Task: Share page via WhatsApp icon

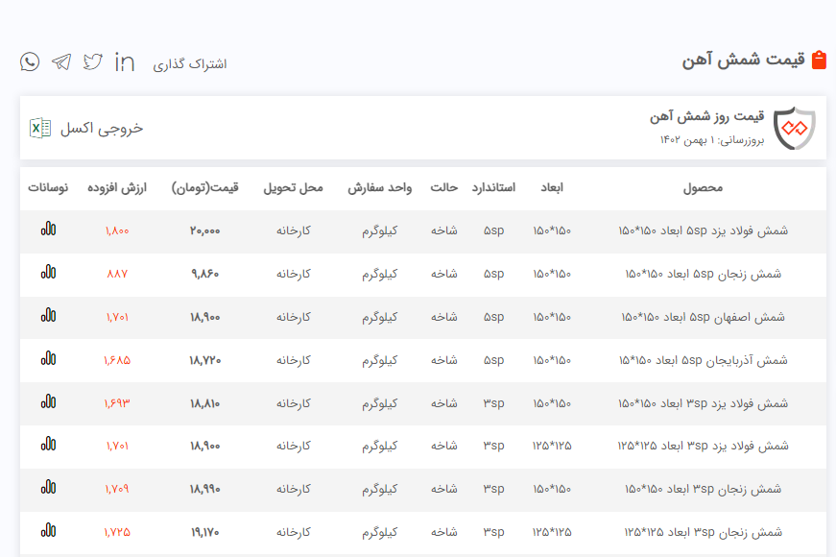Action: (x=30, y=62)
